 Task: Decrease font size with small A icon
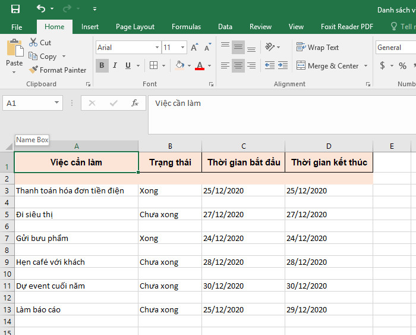(x=207, y=47)
